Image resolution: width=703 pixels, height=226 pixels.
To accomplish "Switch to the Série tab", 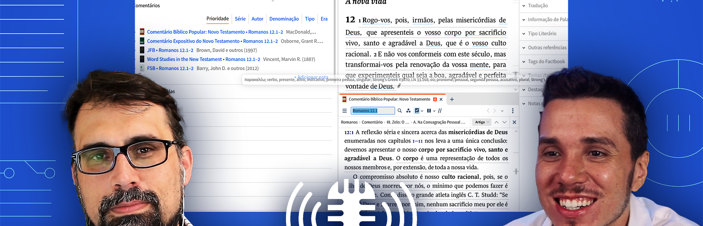I will (x=240, y=19).
